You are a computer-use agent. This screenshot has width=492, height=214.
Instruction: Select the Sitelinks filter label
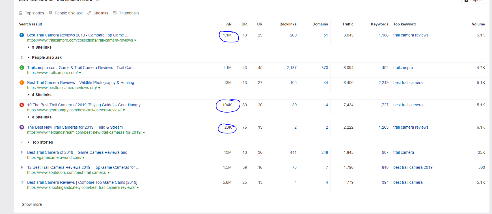coord(101,13)
